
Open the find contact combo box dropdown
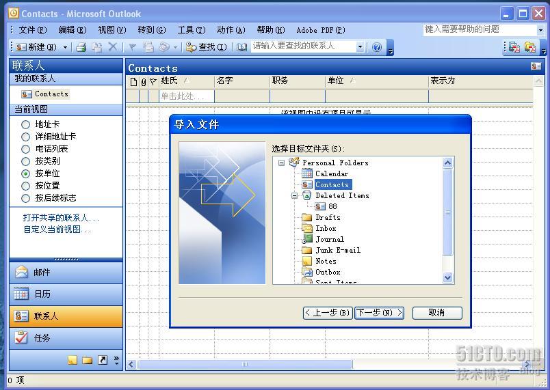pos(360,46)
